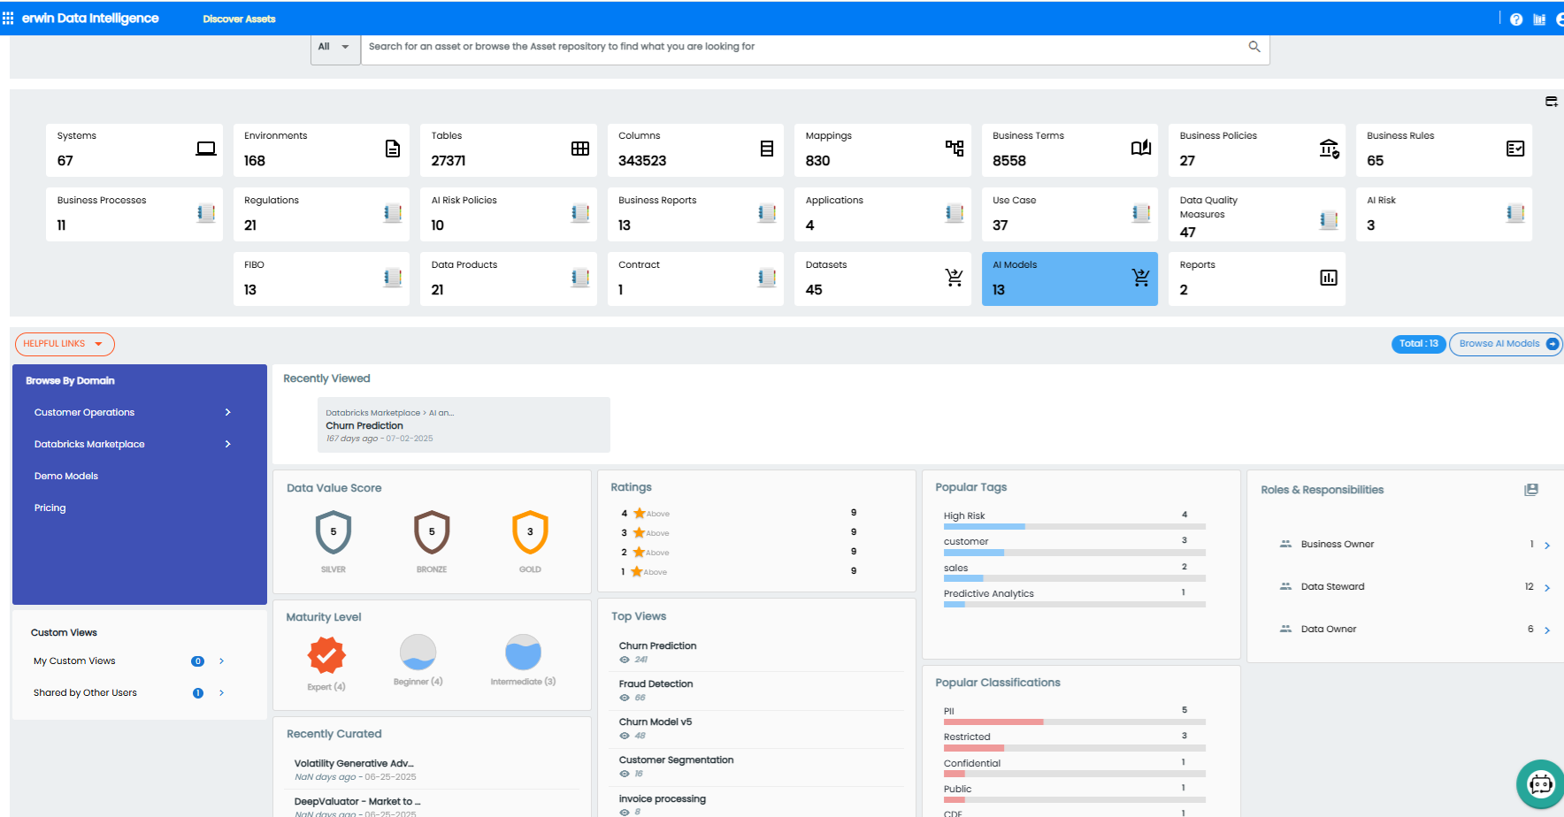
Task: Click the Business Policies bank icon
Action: tap(1329, 149)
